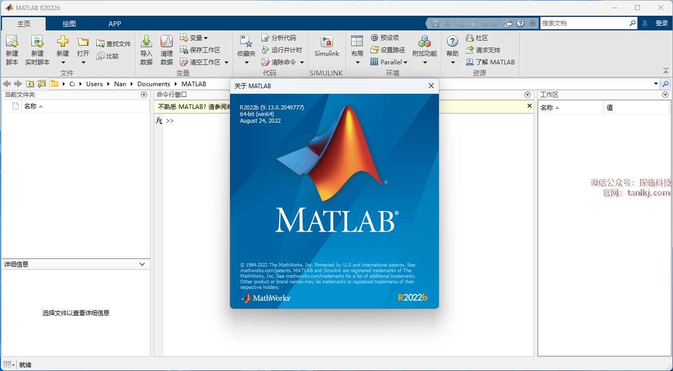Click the Redo arrow in quick access toolbar
The image size is (673, 371).
click(496, 23)
